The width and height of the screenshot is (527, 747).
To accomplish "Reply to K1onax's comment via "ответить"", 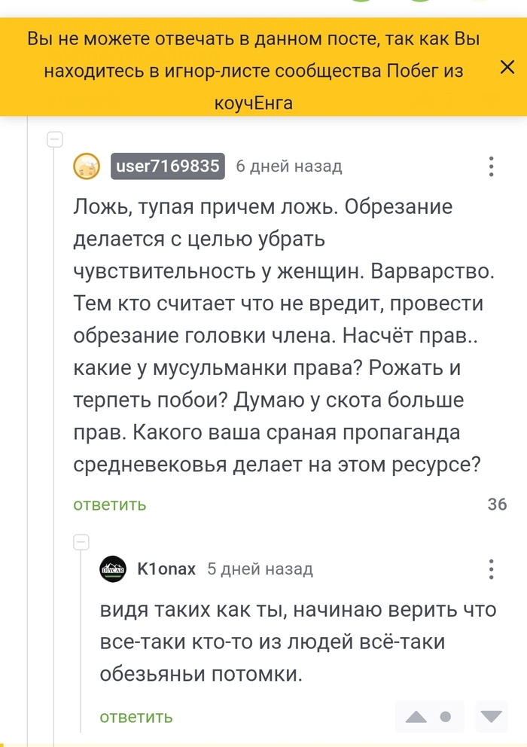I will pyautogui.click(x=136, y=716).
